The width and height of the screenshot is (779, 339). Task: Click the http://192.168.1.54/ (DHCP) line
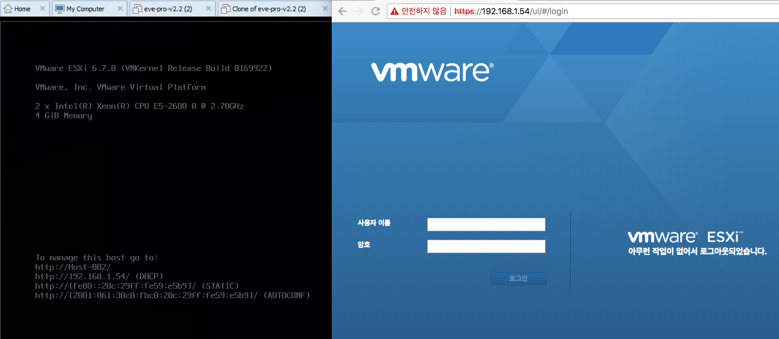click(100, 276)
